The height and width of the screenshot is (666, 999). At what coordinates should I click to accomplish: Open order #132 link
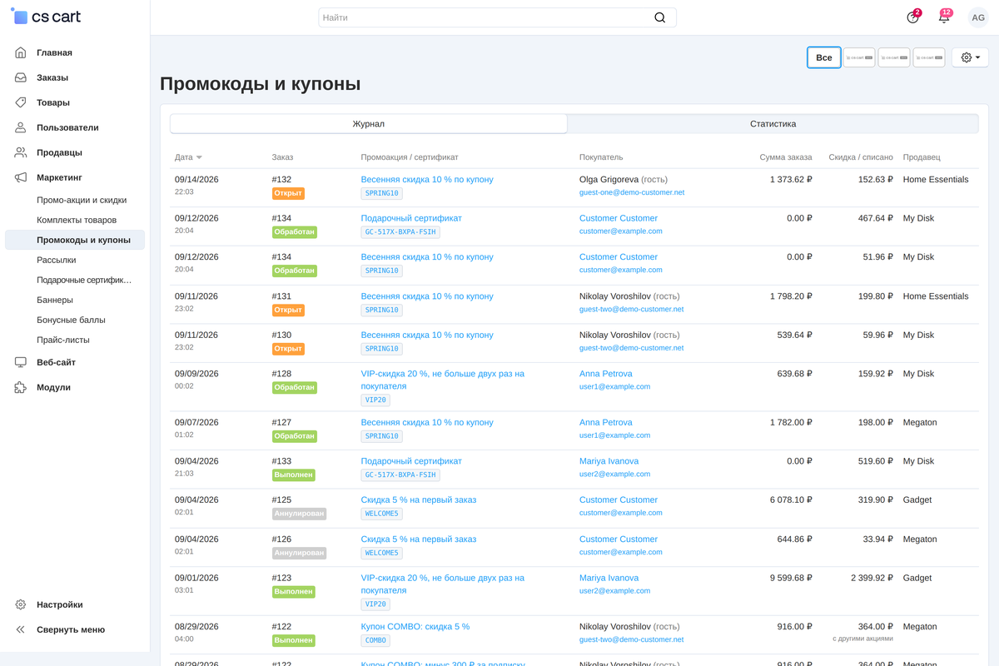pos(281,179)
